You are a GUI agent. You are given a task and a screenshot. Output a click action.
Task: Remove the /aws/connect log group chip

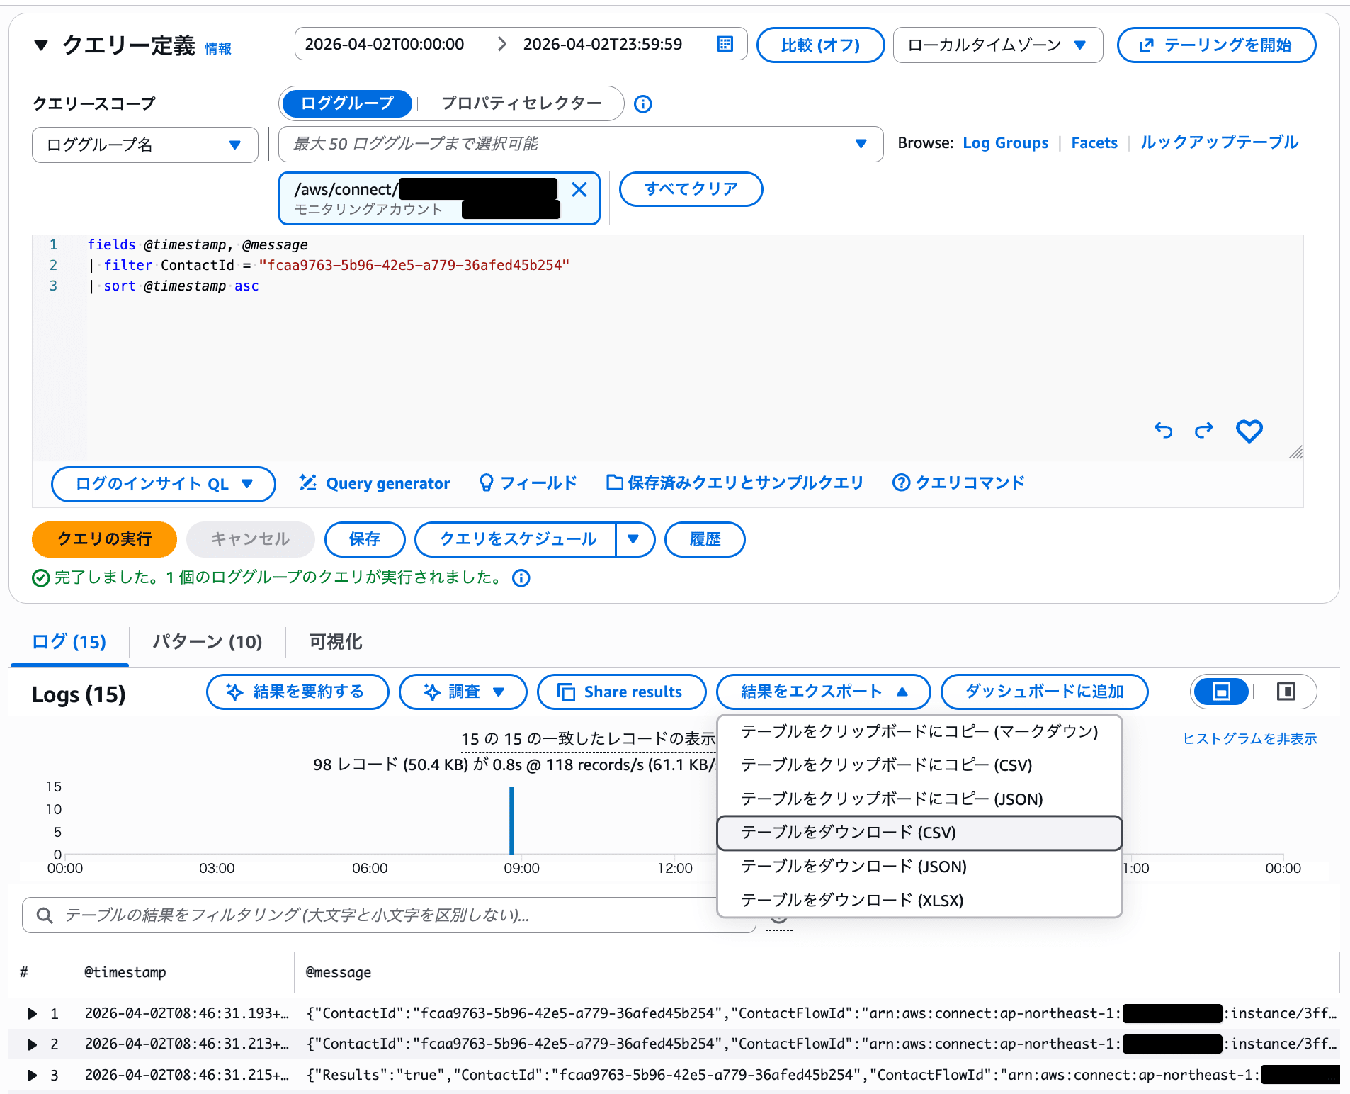pyautogui.click(x=579, y=189)
